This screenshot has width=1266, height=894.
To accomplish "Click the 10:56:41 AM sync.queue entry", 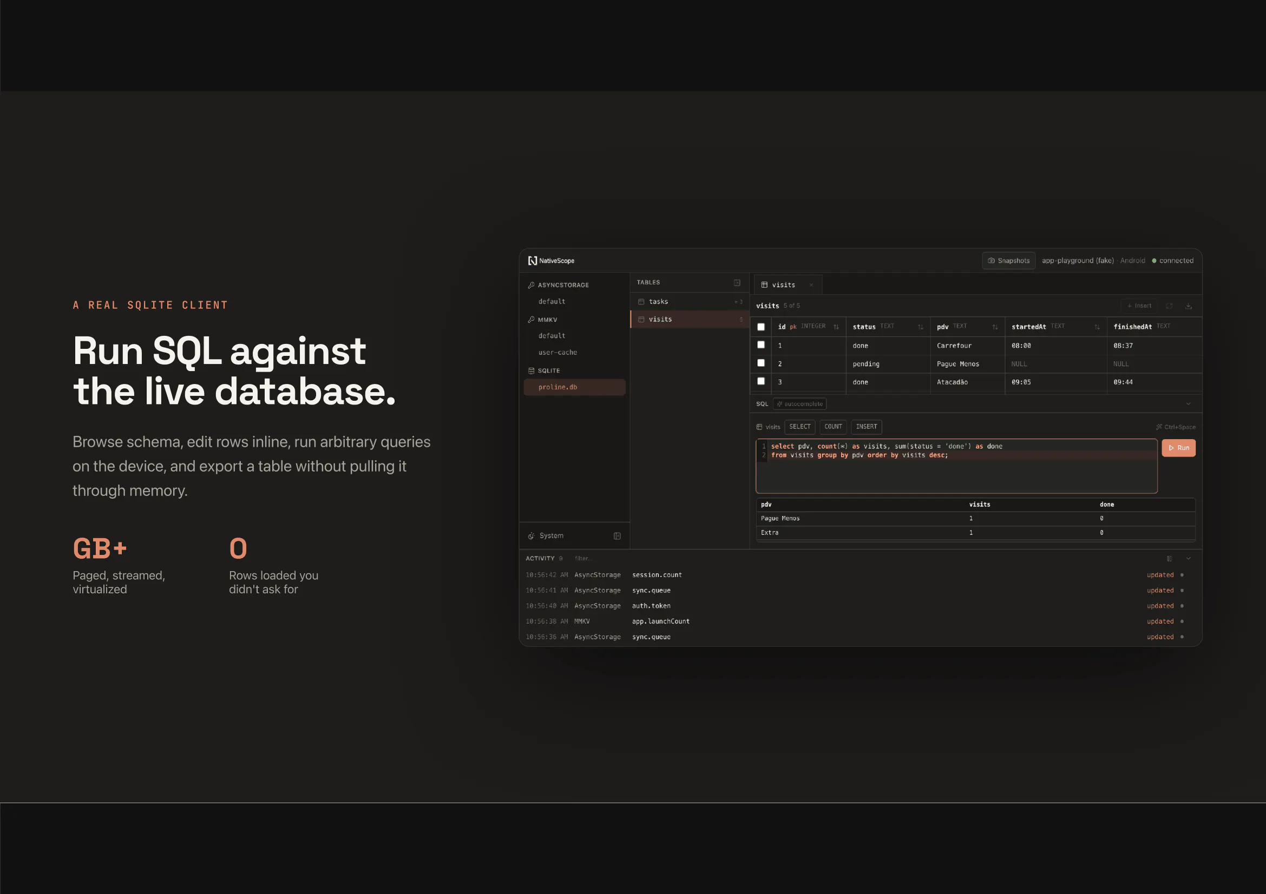I will (x=860, y=591).
